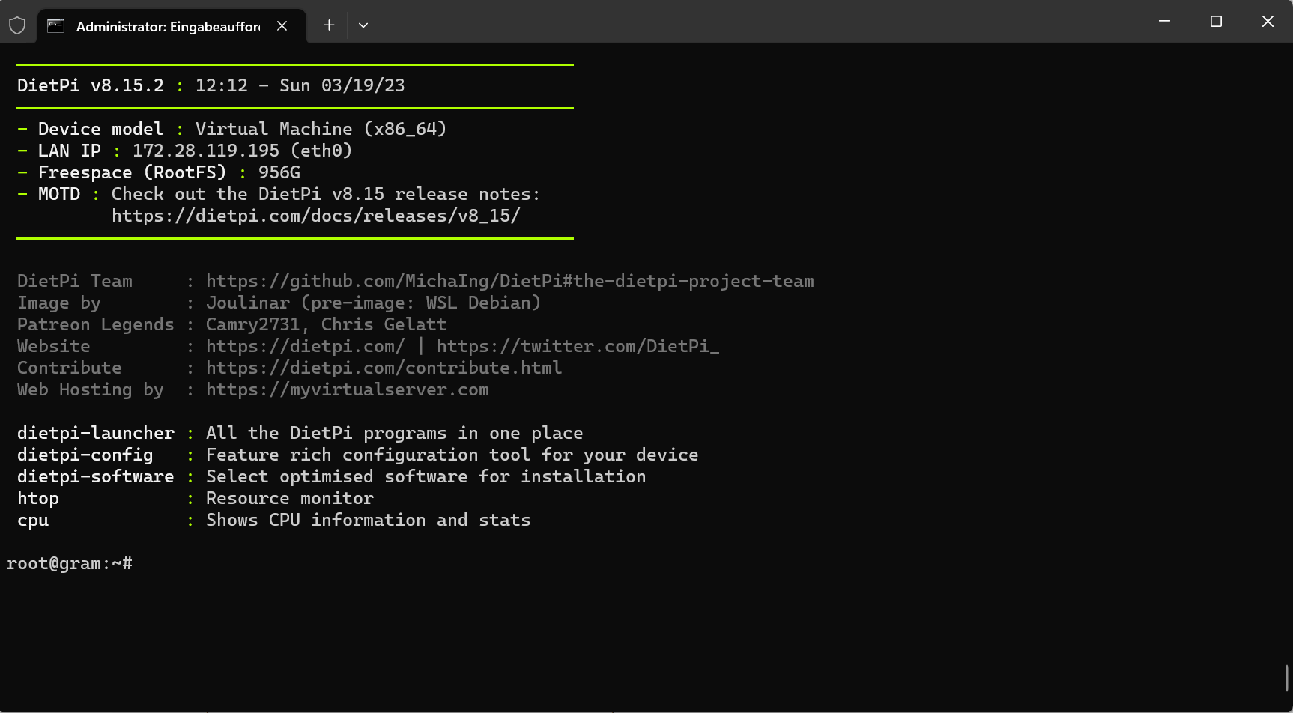Click Shows CPU information and stats text
The image size is (1293, 713).
(369, 520)
